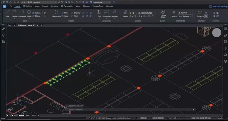The width and height of the screenshot is (228, 121).
Task: Choose the Rectangle draw tool
Action: [22, 14]
